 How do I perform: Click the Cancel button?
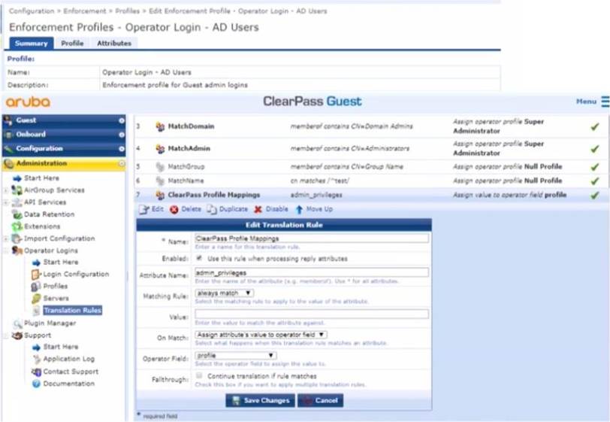(x=321, y=401)
